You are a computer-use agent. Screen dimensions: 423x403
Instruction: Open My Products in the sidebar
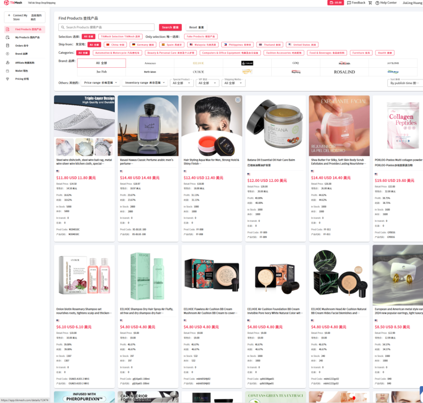click(x=25, y=38)
